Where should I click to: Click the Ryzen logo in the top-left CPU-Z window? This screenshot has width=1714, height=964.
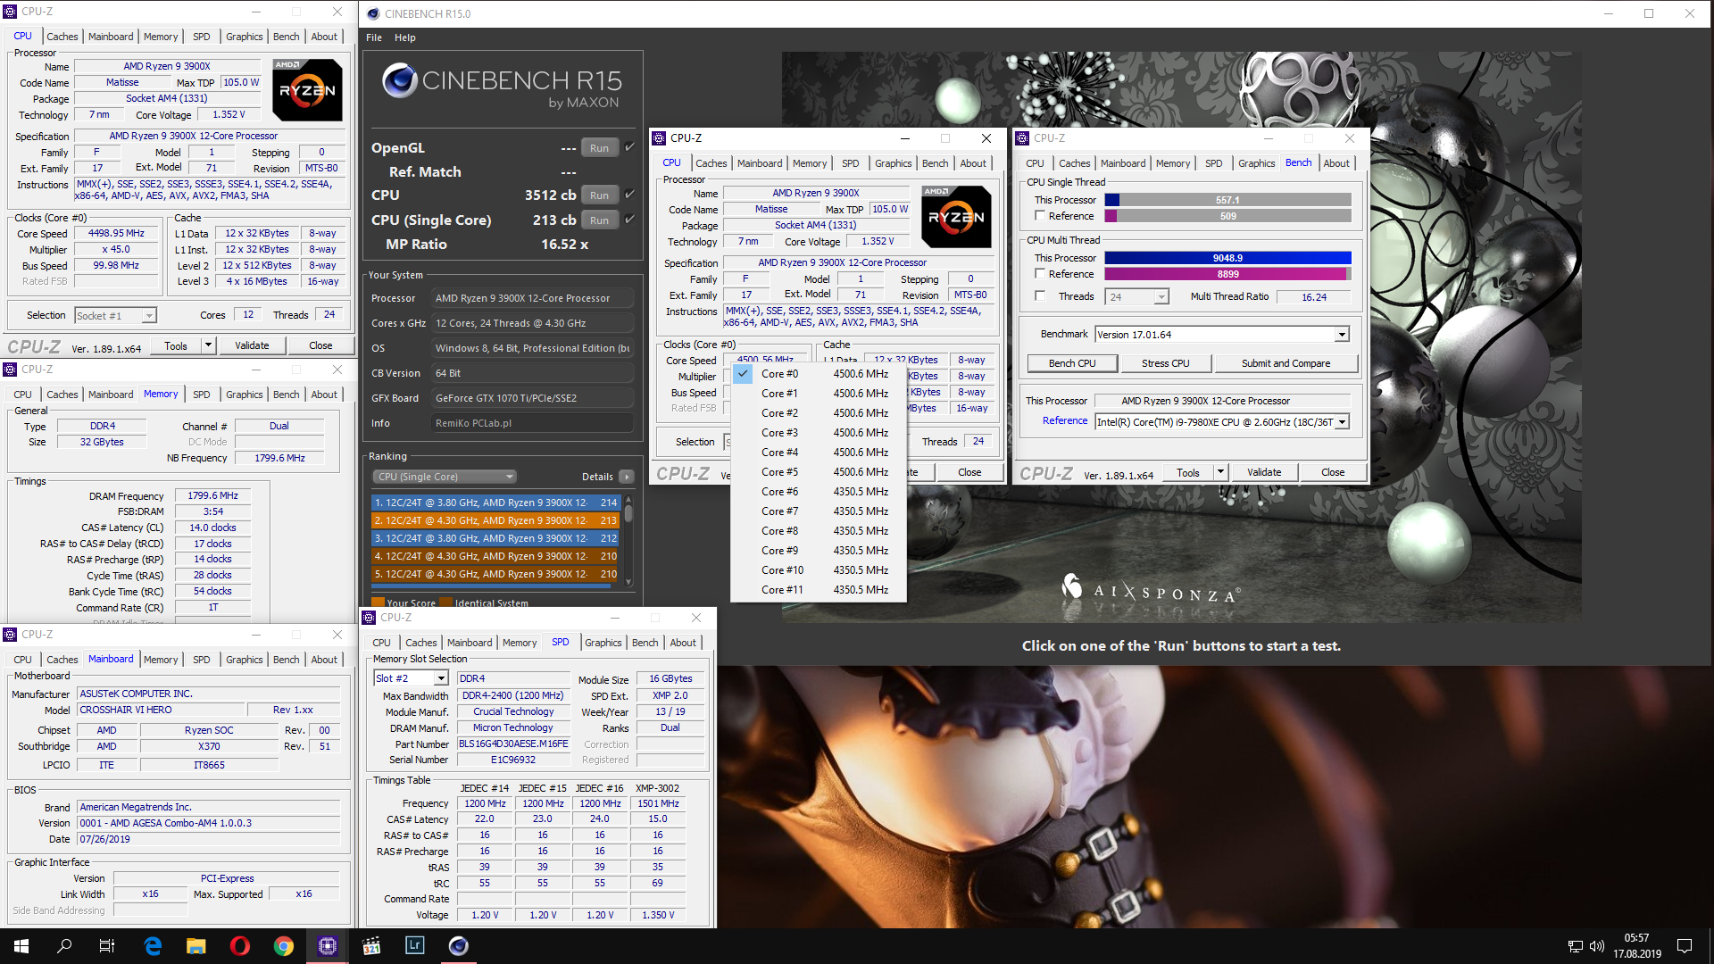(307, 90)
